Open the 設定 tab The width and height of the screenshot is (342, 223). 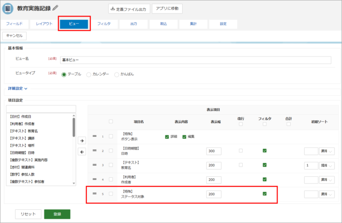coord(223,24)
